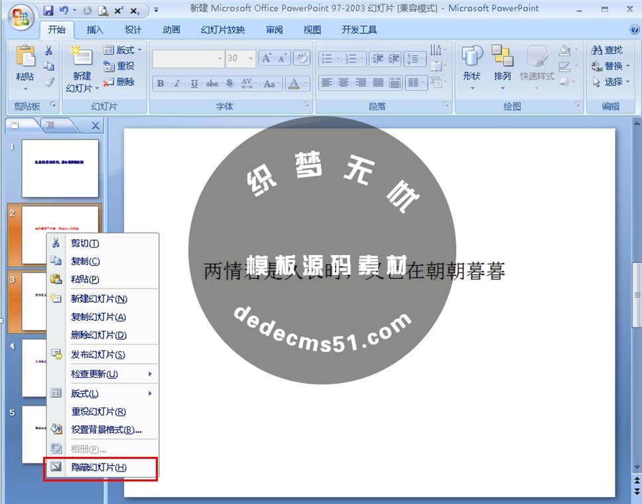
Task: Toggle Underline formatting in font group
Action: pyautogui.click(x=194, y=84)
